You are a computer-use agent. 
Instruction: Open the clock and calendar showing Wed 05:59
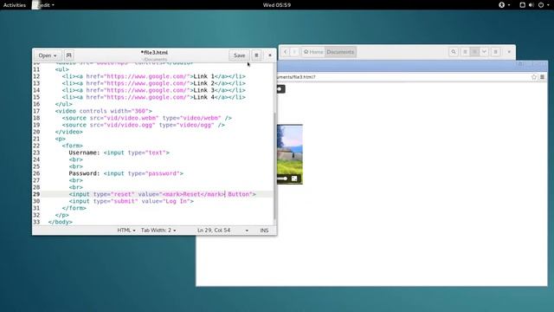tap(277, 5)
